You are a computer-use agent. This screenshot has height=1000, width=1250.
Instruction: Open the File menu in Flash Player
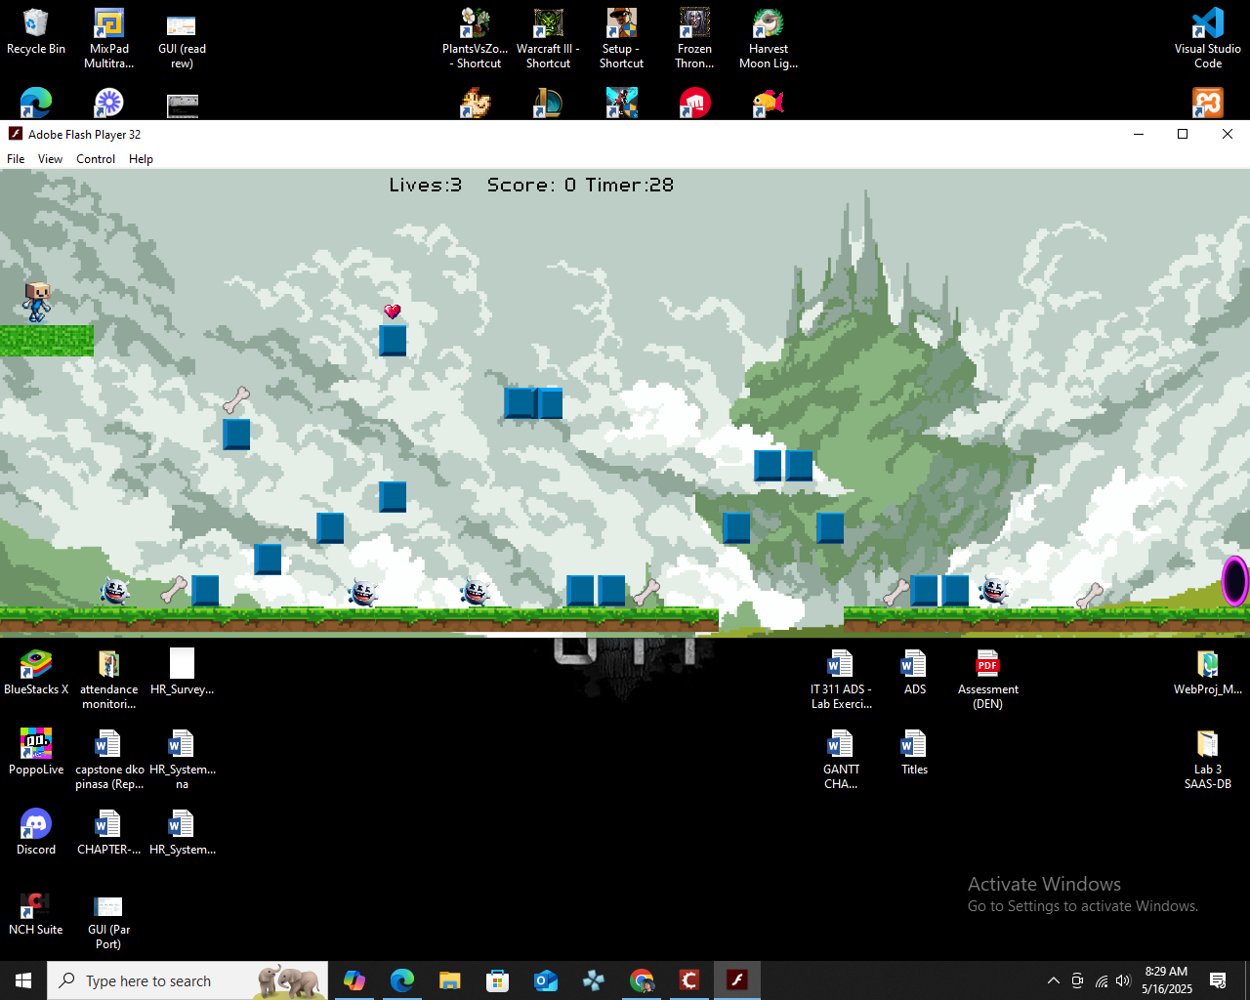coord(16,159)
